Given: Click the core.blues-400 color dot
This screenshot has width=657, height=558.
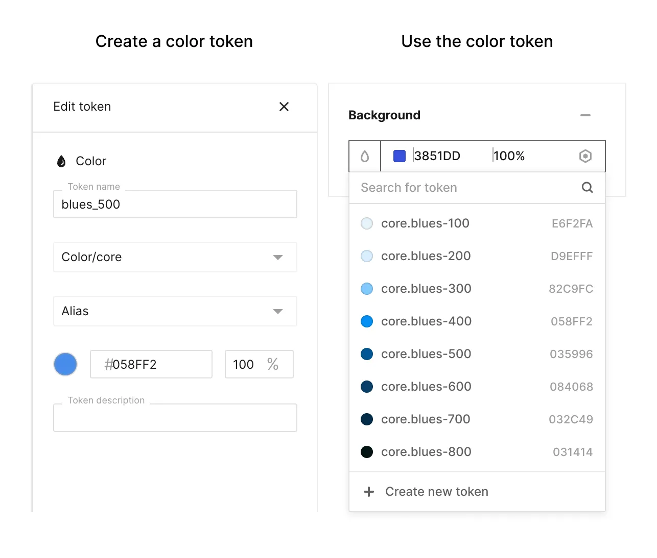Looking at the screenshot, I should (x=367, y=321).
